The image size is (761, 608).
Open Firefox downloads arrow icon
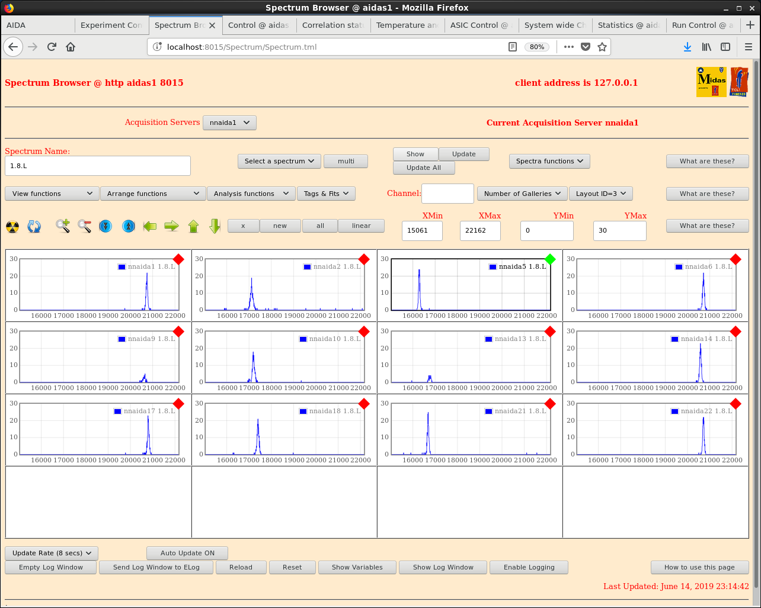[688, 47]
